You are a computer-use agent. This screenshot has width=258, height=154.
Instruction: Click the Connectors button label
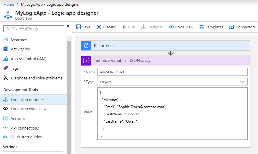click(x=246, y=27)
